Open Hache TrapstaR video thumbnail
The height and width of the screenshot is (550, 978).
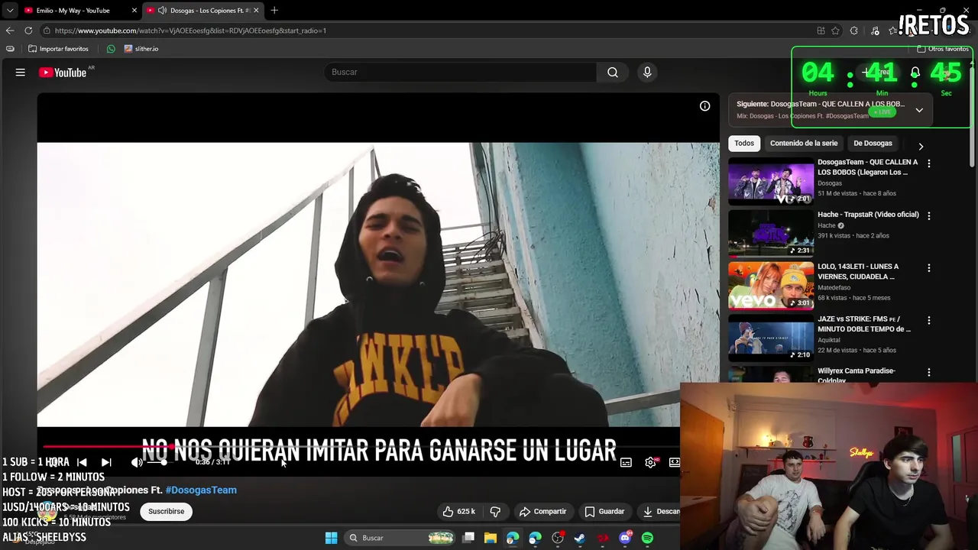pos(771,234)
